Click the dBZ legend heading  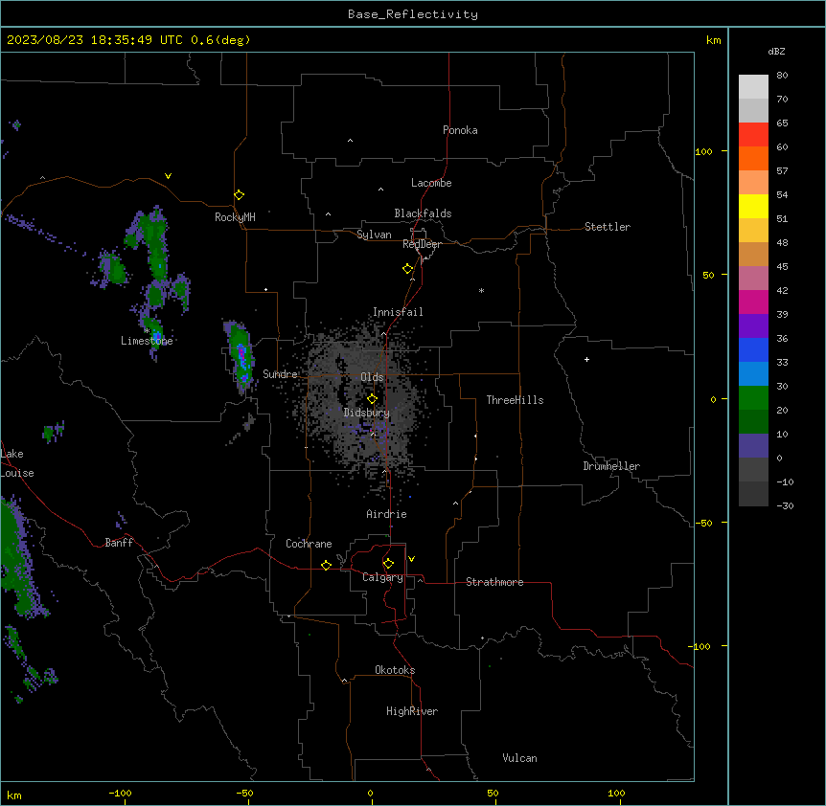click(x=776, y=51)
